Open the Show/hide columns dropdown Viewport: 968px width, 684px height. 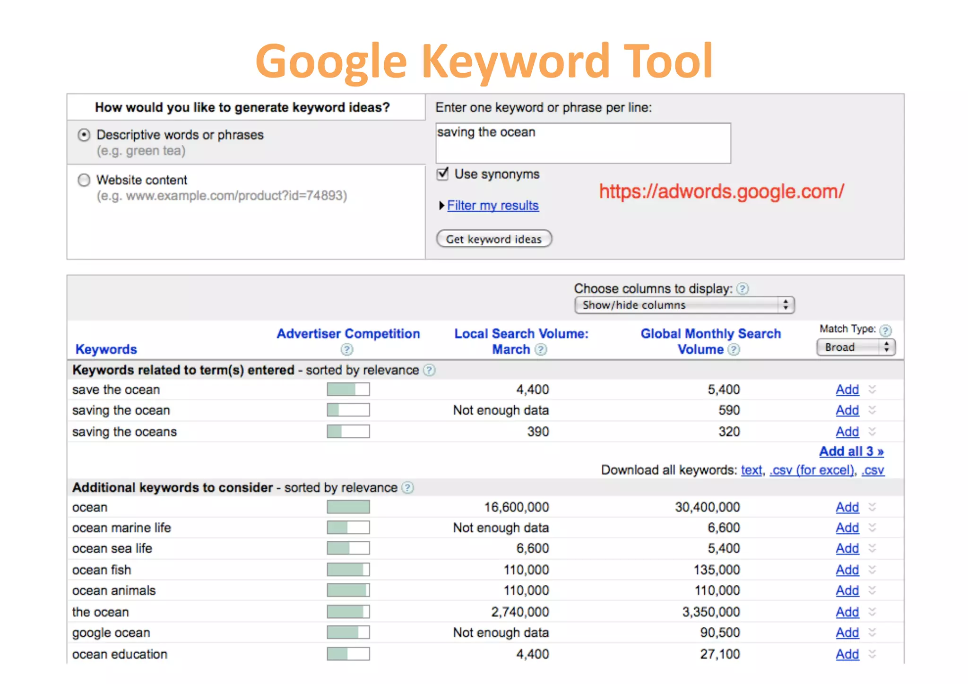pyautogui.click(x=684, y=305)
